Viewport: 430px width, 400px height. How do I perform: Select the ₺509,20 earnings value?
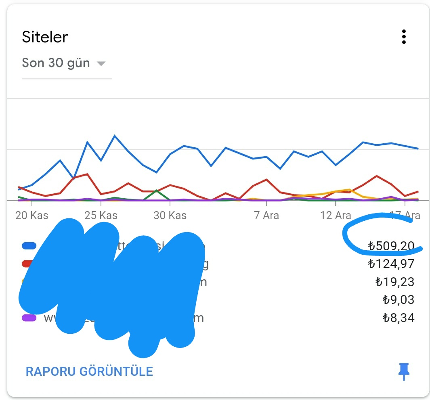(x=391, y=246)
